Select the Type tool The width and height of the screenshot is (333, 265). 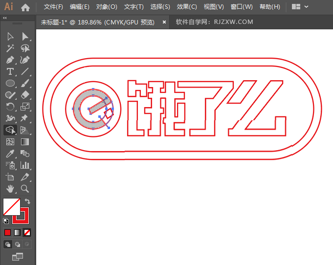pos(10,71)
